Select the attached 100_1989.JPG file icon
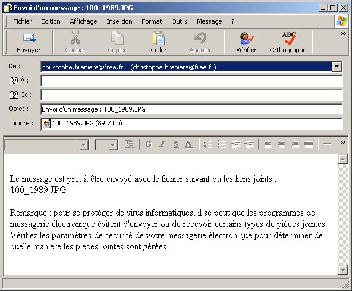This screenshot has height=291, width=352. pyautogui.click(x=46, y=124)
